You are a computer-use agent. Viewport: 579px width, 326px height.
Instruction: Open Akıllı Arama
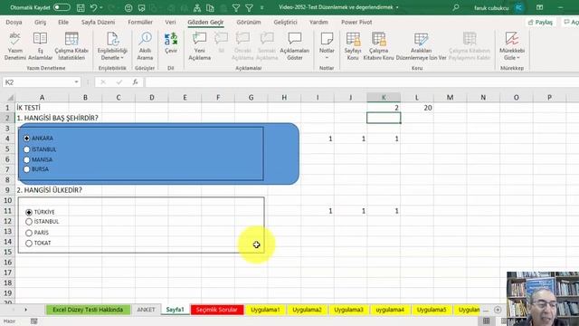coord(145,46)
